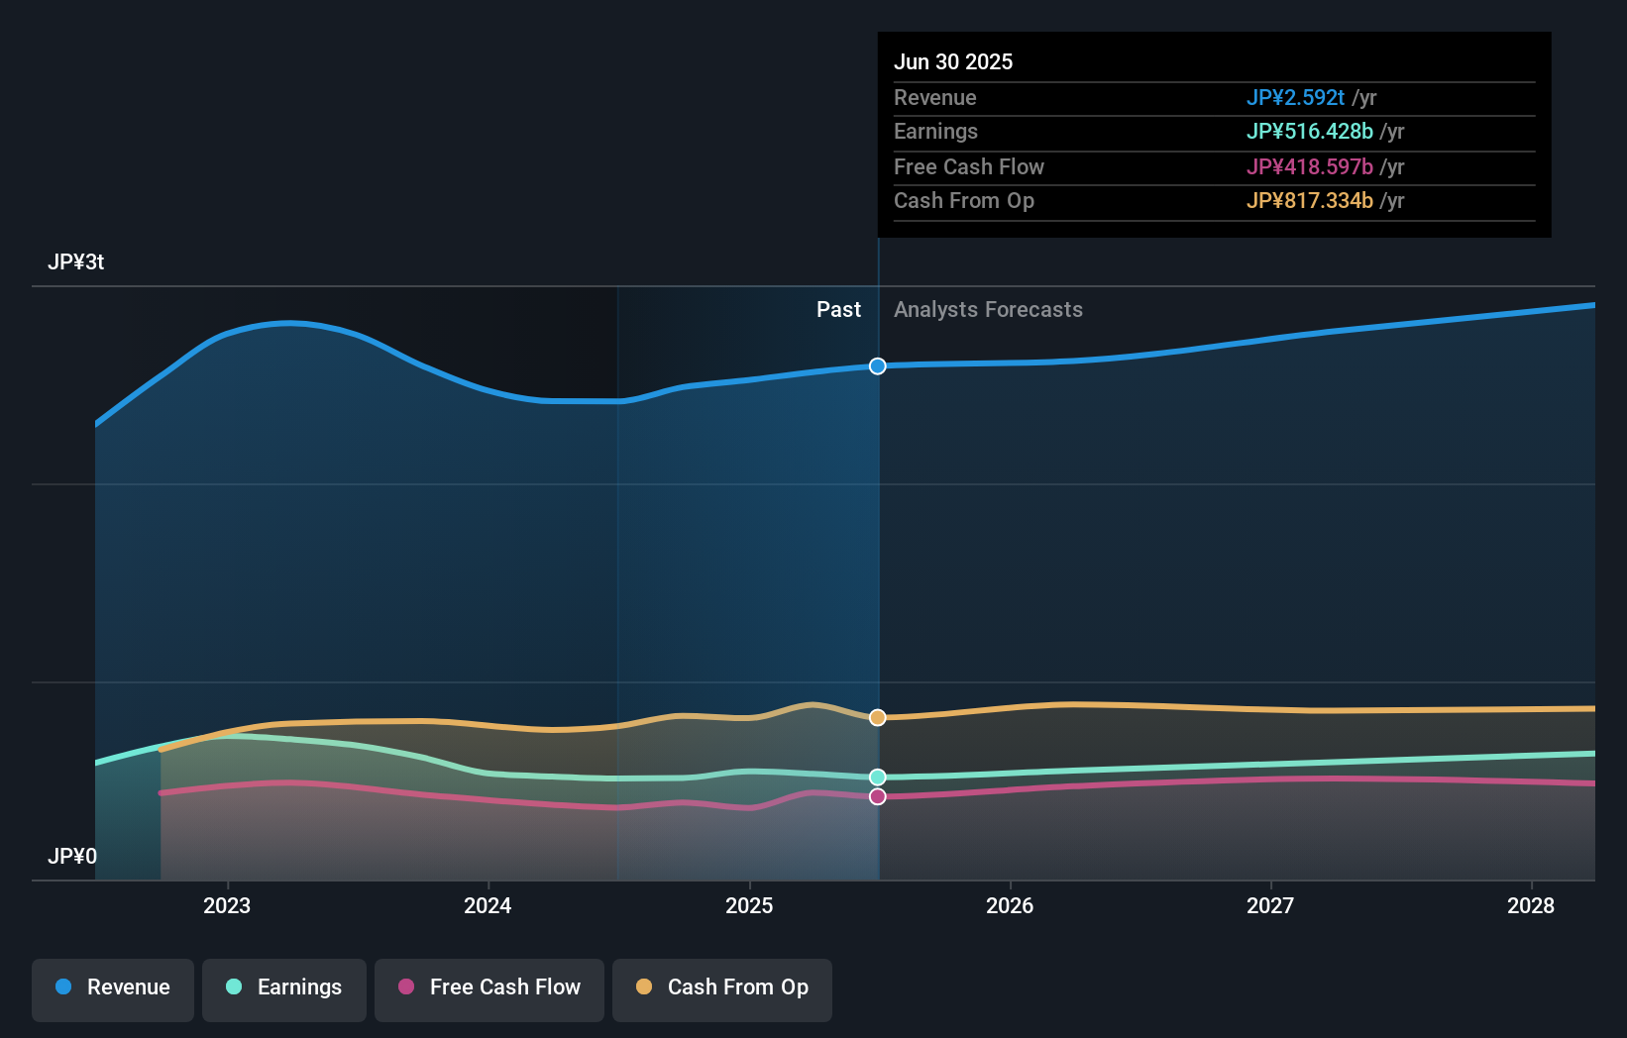Click the Cash From Op legend button
Viewport: 1627px width, 1038px height.
721,987
